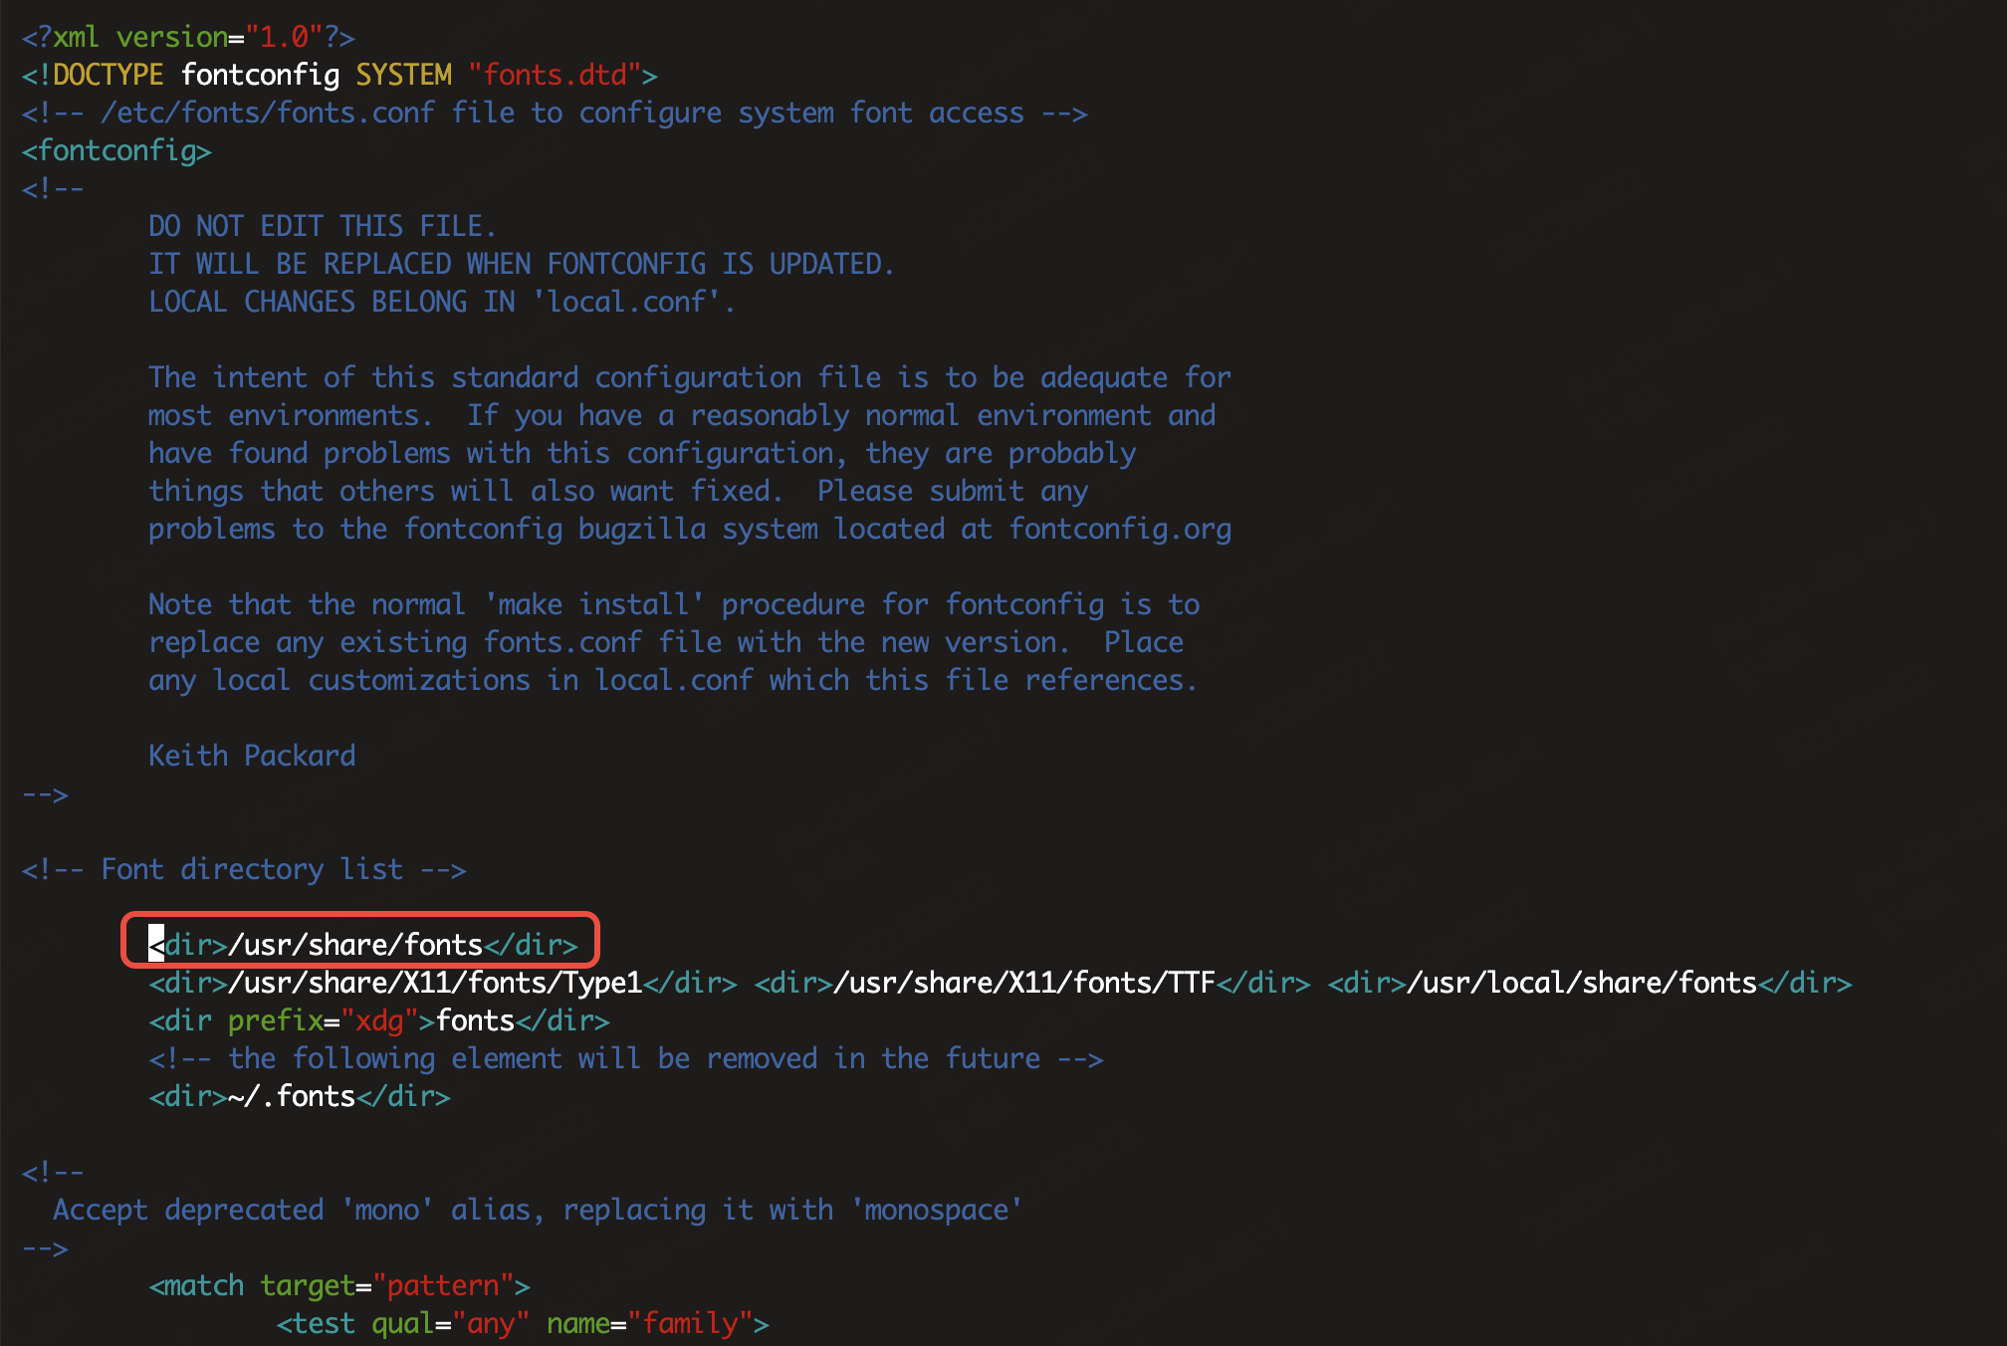Click 'local.conf' in the uppercase warning
Viewport: 2007px width, 1346px height.
pos(626,302)
